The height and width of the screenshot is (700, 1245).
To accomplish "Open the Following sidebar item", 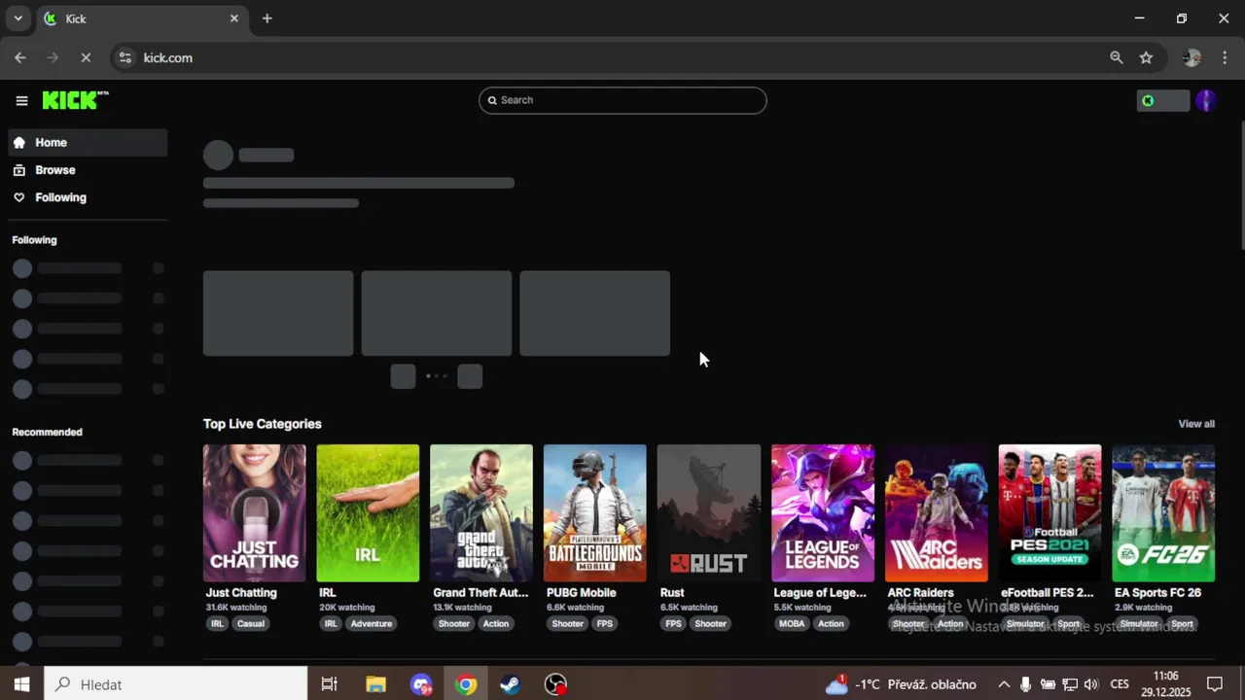I will click(x=89, y=197).
